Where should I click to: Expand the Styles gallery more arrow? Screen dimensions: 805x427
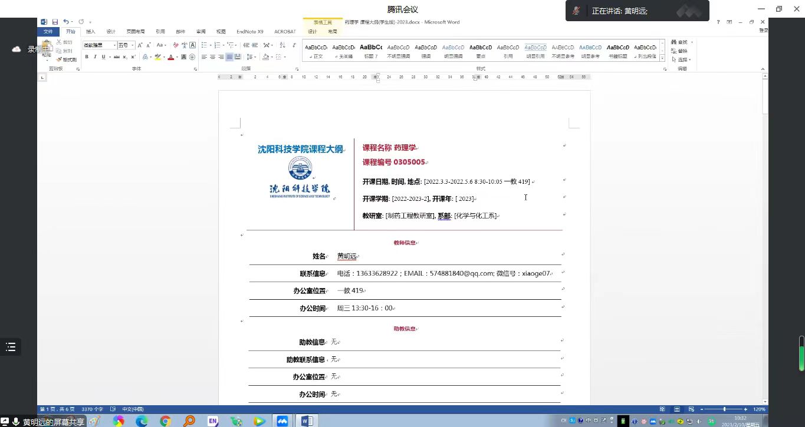[x=662, y=58]
